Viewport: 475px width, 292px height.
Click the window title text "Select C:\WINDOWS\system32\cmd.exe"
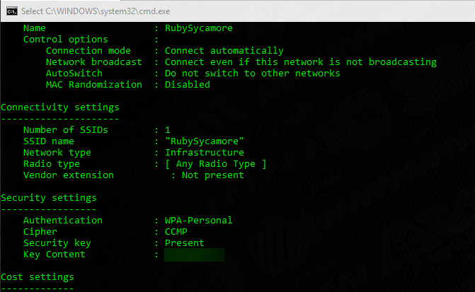pos(103,10)
